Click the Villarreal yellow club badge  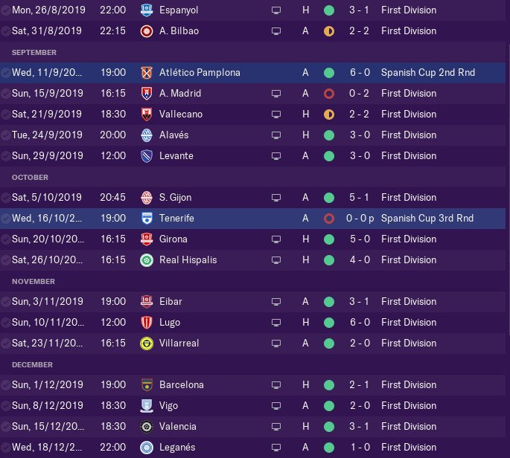[x=147, y=343]
